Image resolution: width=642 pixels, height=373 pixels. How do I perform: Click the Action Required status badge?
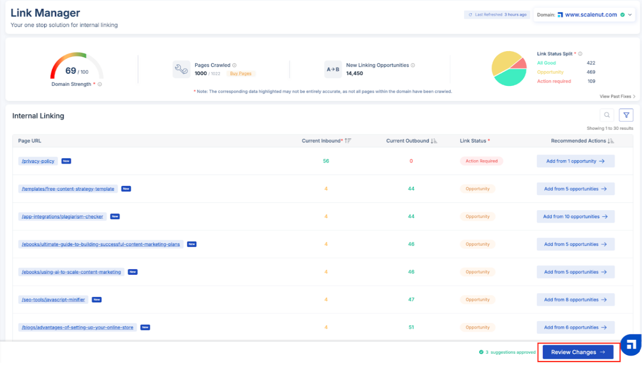481,161
